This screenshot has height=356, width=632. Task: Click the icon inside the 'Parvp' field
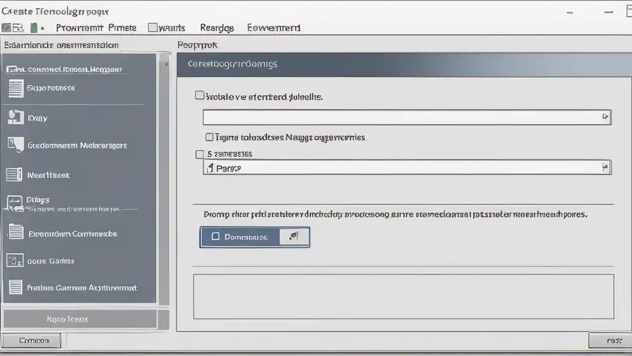[x=210, y=167]
